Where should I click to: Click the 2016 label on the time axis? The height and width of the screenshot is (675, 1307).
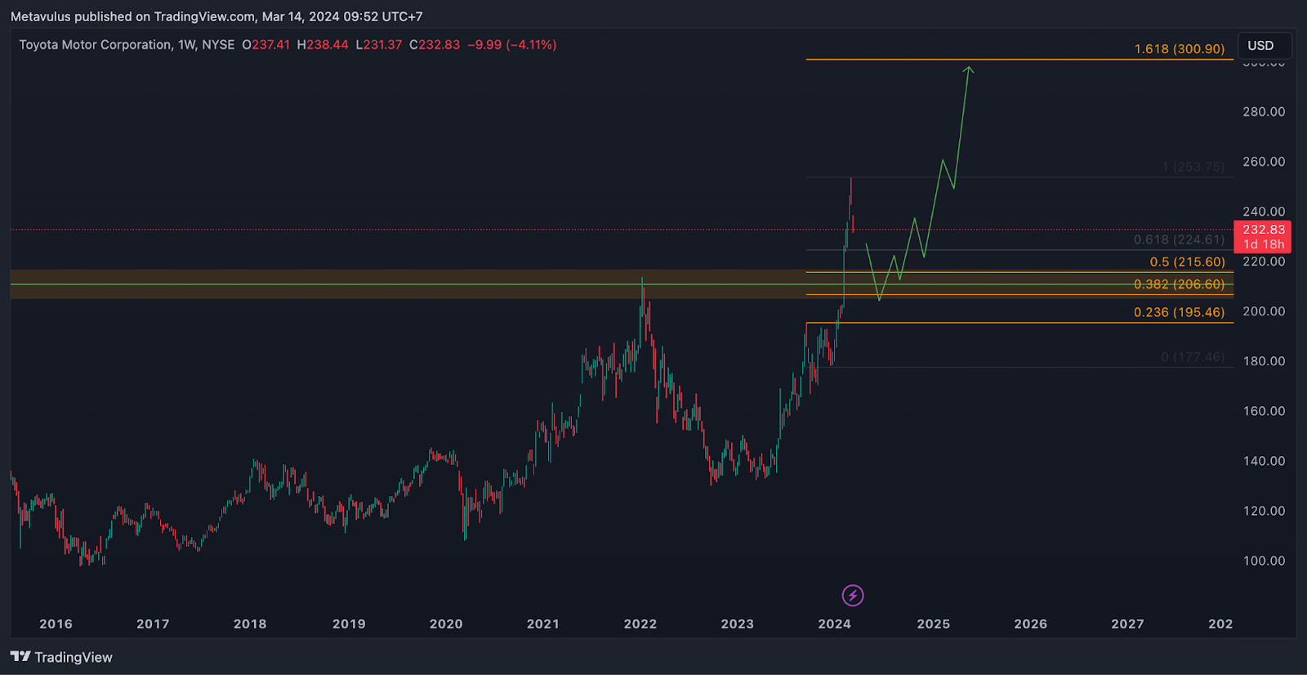[56, 624]
